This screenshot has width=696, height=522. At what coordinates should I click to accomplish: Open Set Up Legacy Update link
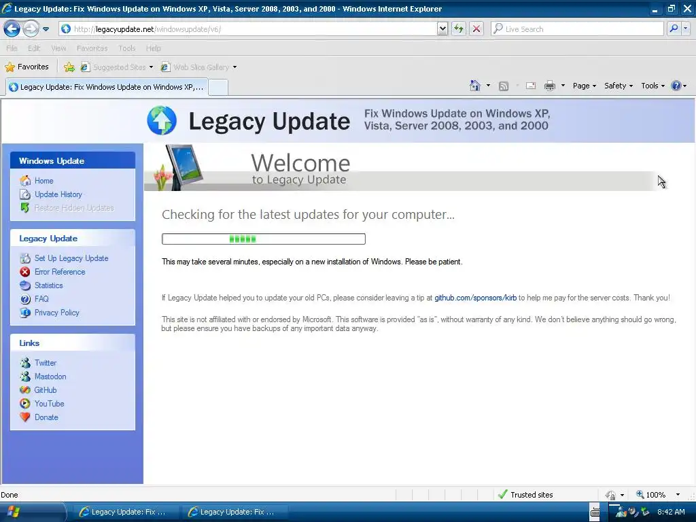coord(71,258)
